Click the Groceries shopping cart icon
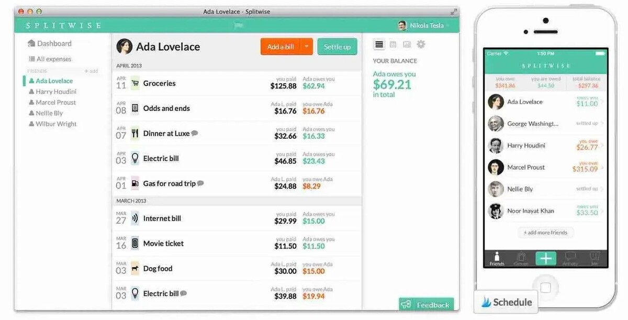Viewport: 628px width, 320px height. coord(135,83)
